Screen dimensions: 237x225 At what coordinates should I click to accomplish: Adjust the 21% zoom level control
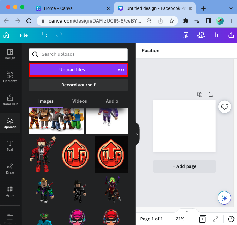tap(180, 219)
